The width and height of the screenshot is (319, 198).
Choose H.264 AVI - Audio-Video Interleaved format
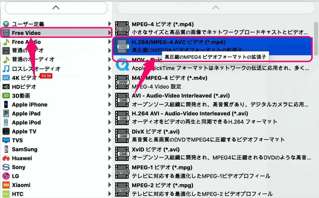click(x=212, y=118)
